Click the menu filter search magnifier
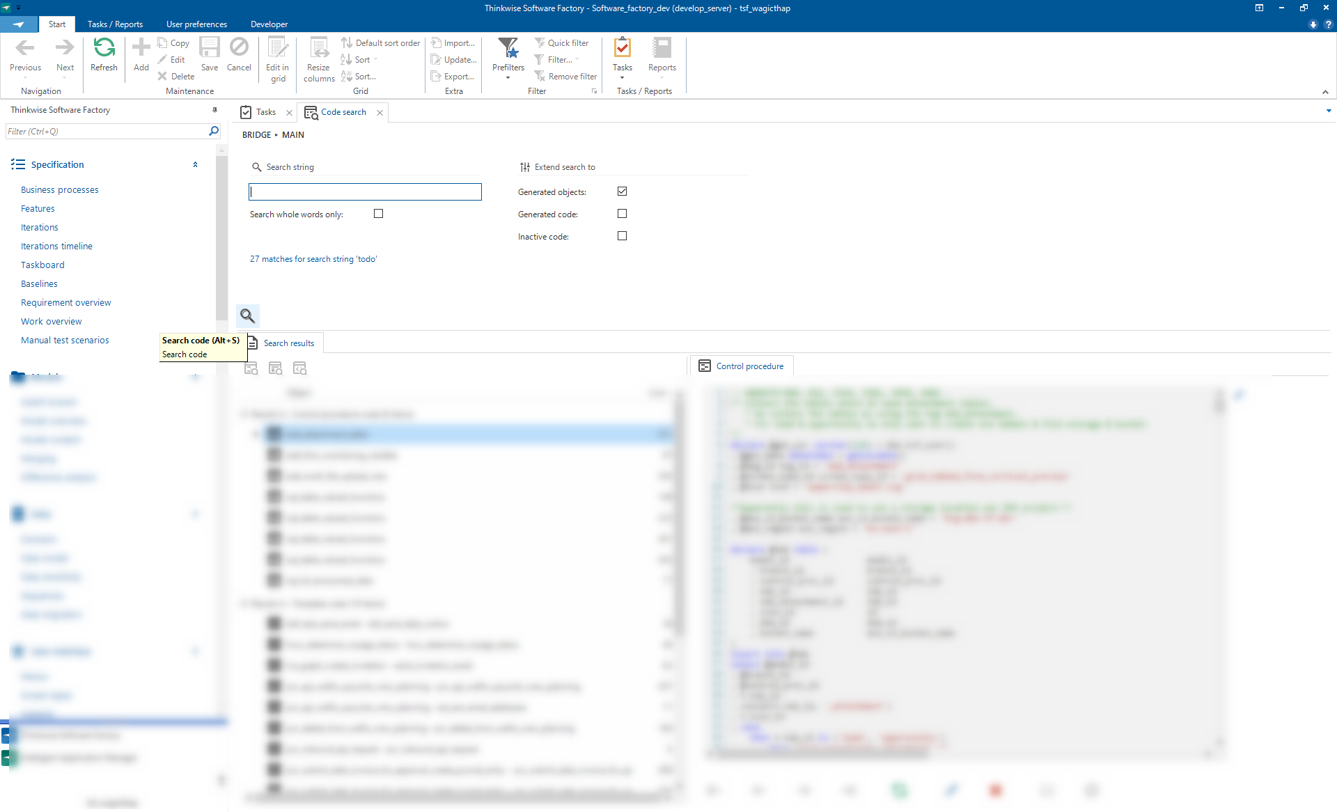 click(x=214, y=131)
